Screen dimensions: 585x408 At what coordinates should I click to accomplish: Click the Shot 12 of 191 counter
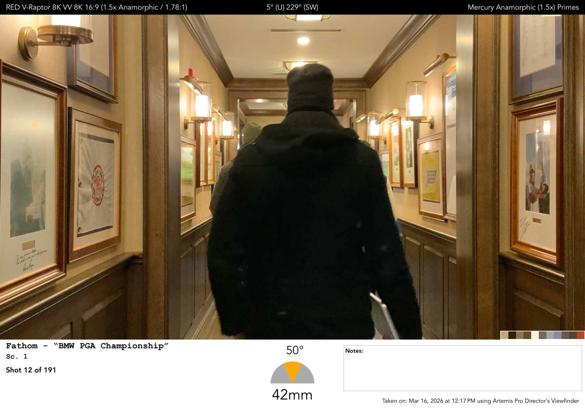click(x=31, y=370)
